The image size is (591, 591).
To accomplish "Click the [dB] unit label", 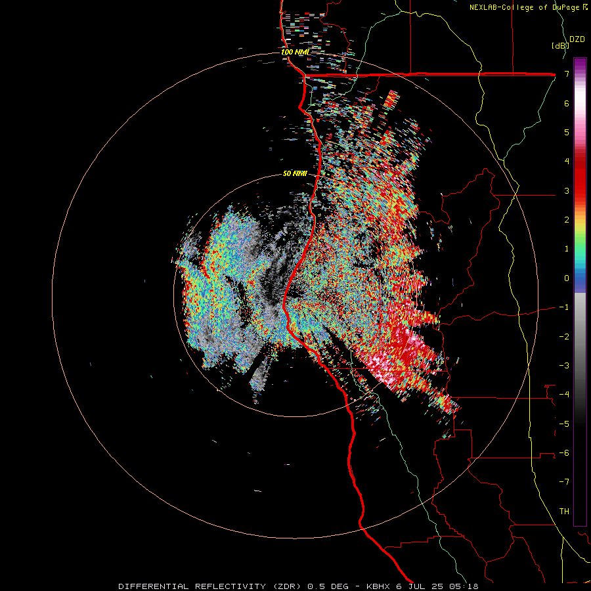I will coord(559,45).
